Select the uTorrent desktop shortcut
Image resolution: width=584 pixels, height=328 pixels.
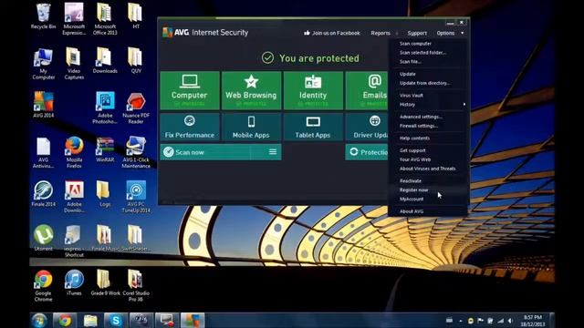[43, 238]
